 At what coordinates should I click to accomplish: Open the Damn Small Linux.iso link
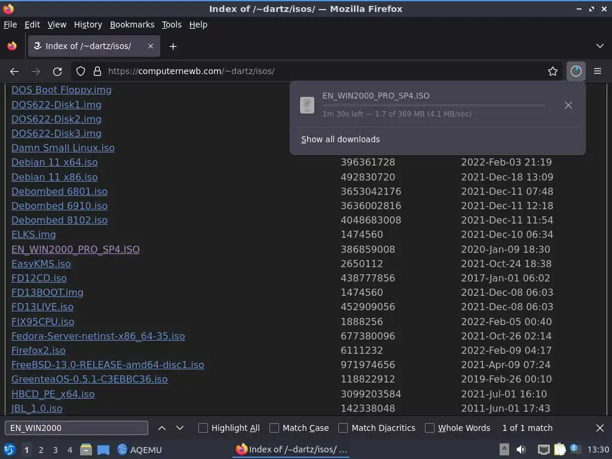pyautogui.click(x=63, y=148)
